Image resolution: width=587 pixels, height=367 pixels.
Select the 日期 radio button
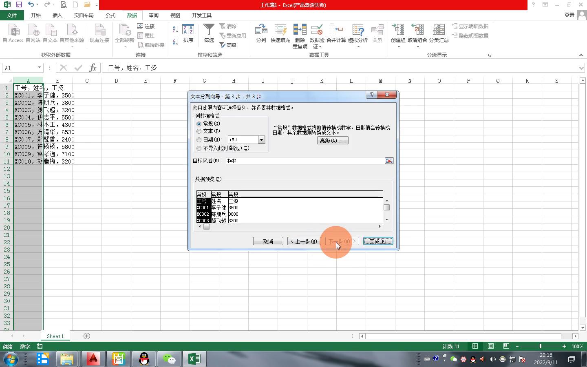click(199, 140)
